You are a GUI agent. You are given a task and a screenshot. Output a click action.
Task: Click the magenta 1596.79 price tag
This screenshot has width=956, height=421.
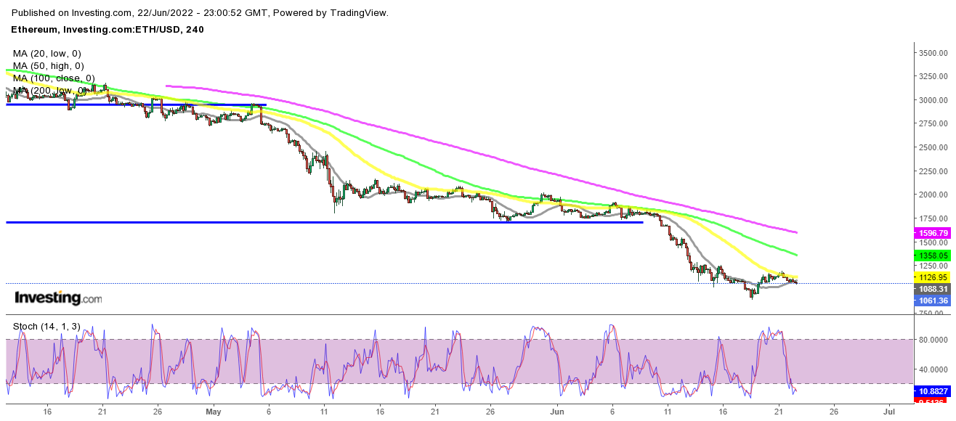coord(933,233)
